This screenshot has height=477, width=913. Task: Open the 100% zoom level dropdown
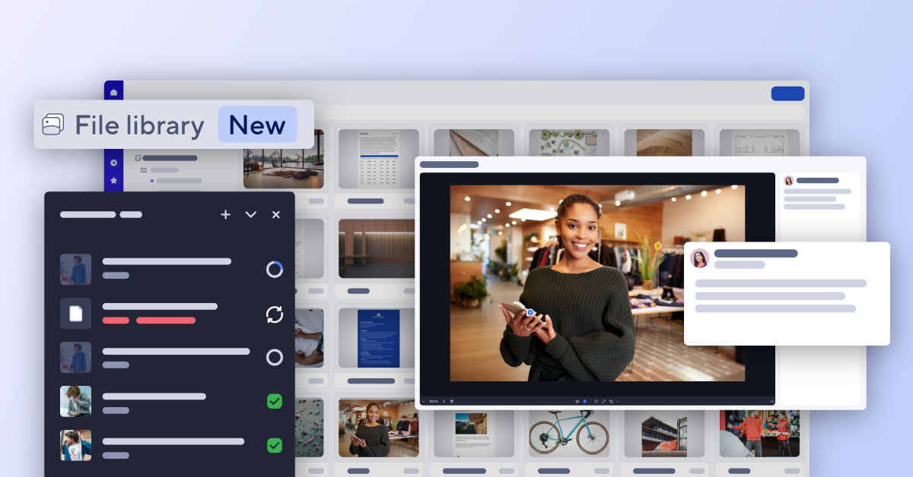click(x=434, y=401)
